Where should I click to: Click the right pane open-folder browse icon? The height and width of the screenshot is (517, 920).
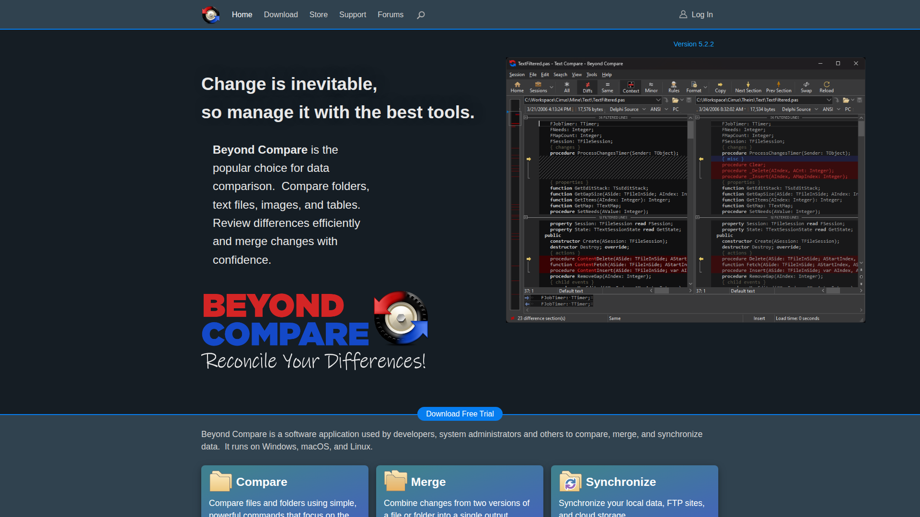[x=846, y=100]
